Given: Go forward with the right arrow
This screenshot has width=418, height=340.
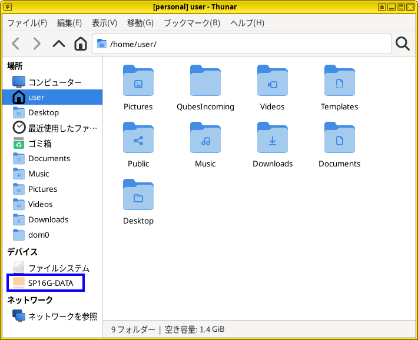Looking at the screenshot, I should pos(37,44).
